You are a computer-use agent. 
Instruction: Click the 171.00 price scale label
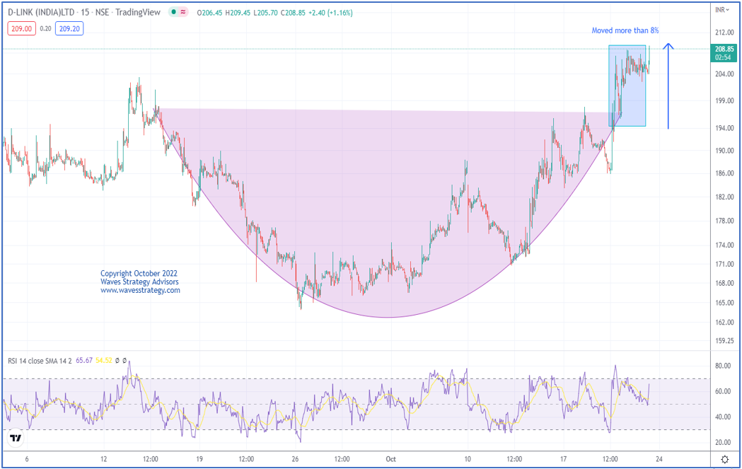pos(724,264)
